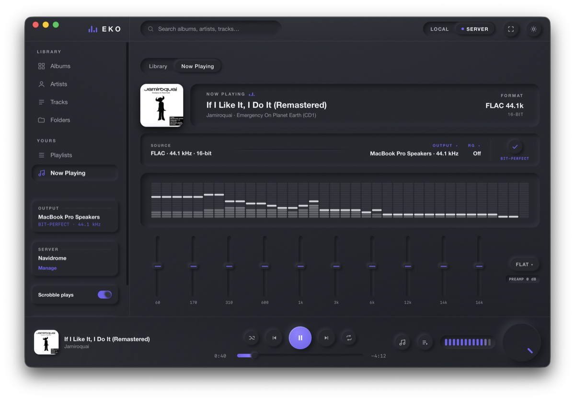
Task: Go to Tracks in the sidebar
Action: (75, 102)
